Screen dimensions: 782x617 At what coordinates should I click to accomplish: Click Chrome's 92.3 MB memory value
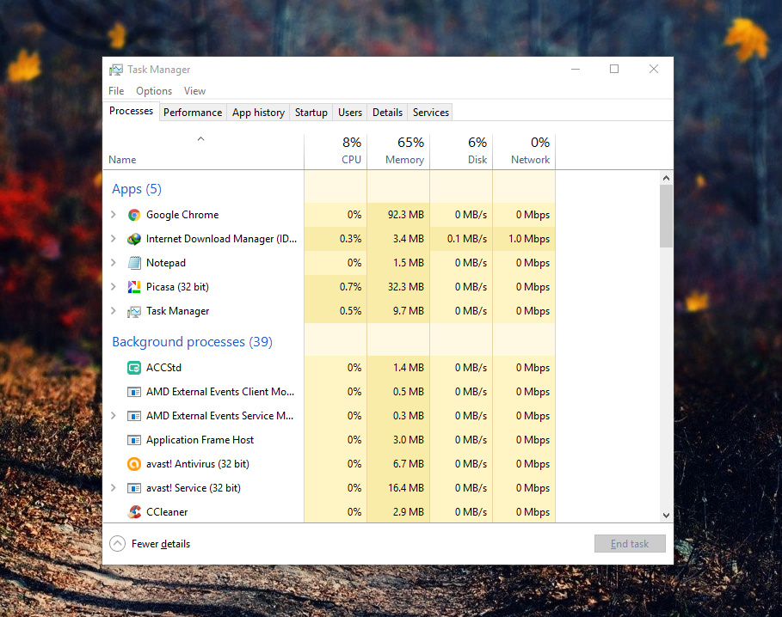[x=406, y=215]
